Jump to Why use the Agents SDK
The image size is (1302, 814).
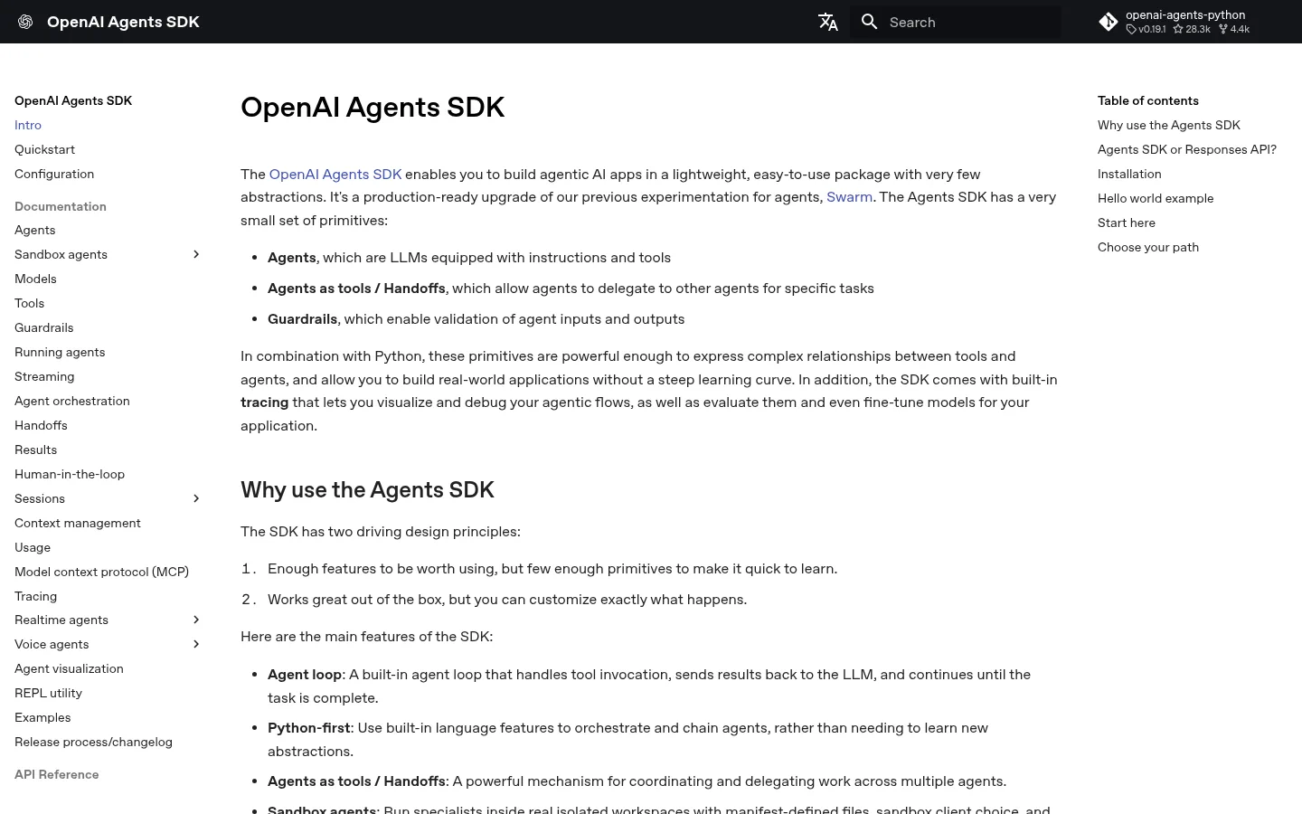coord(1169,125)
